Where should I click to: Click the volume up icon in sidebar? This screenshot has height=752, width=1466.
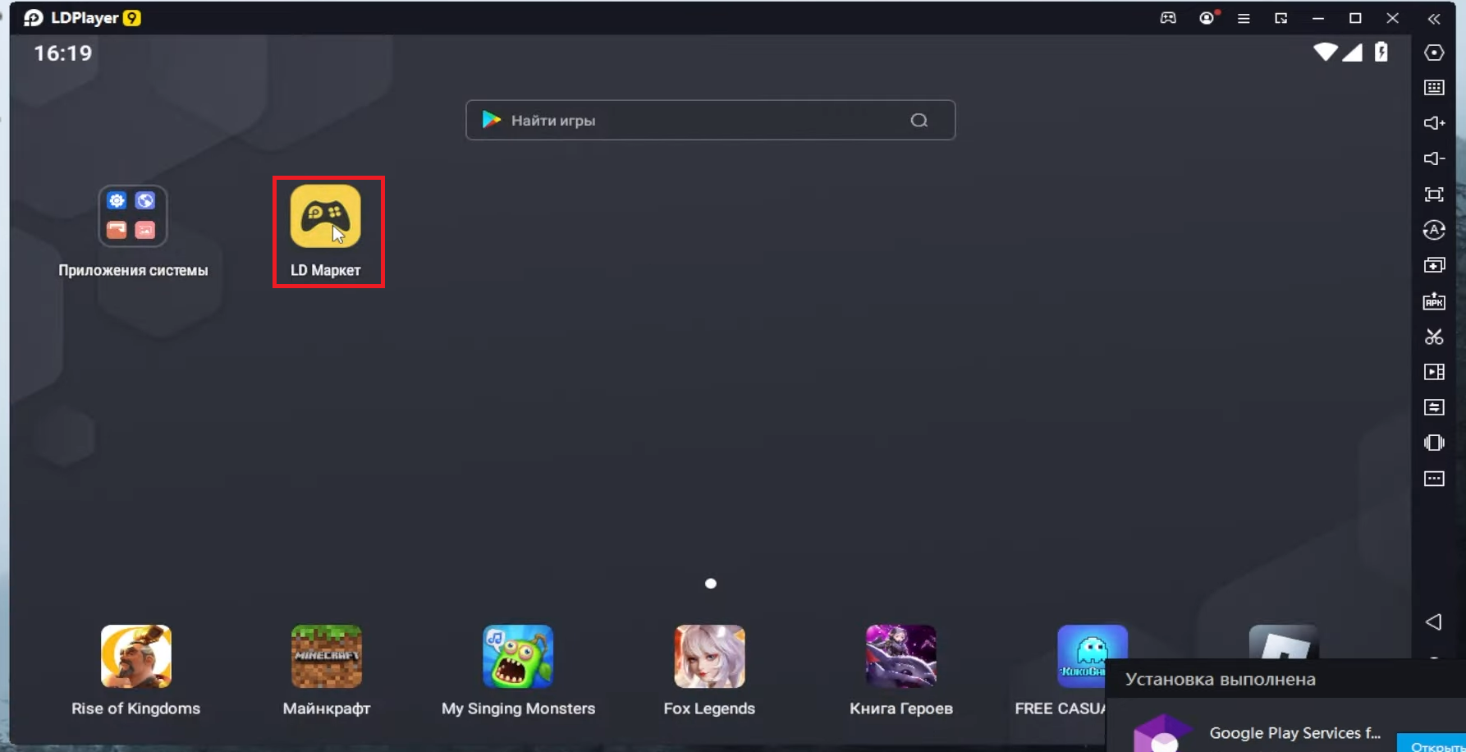(x=1434, y=123)
